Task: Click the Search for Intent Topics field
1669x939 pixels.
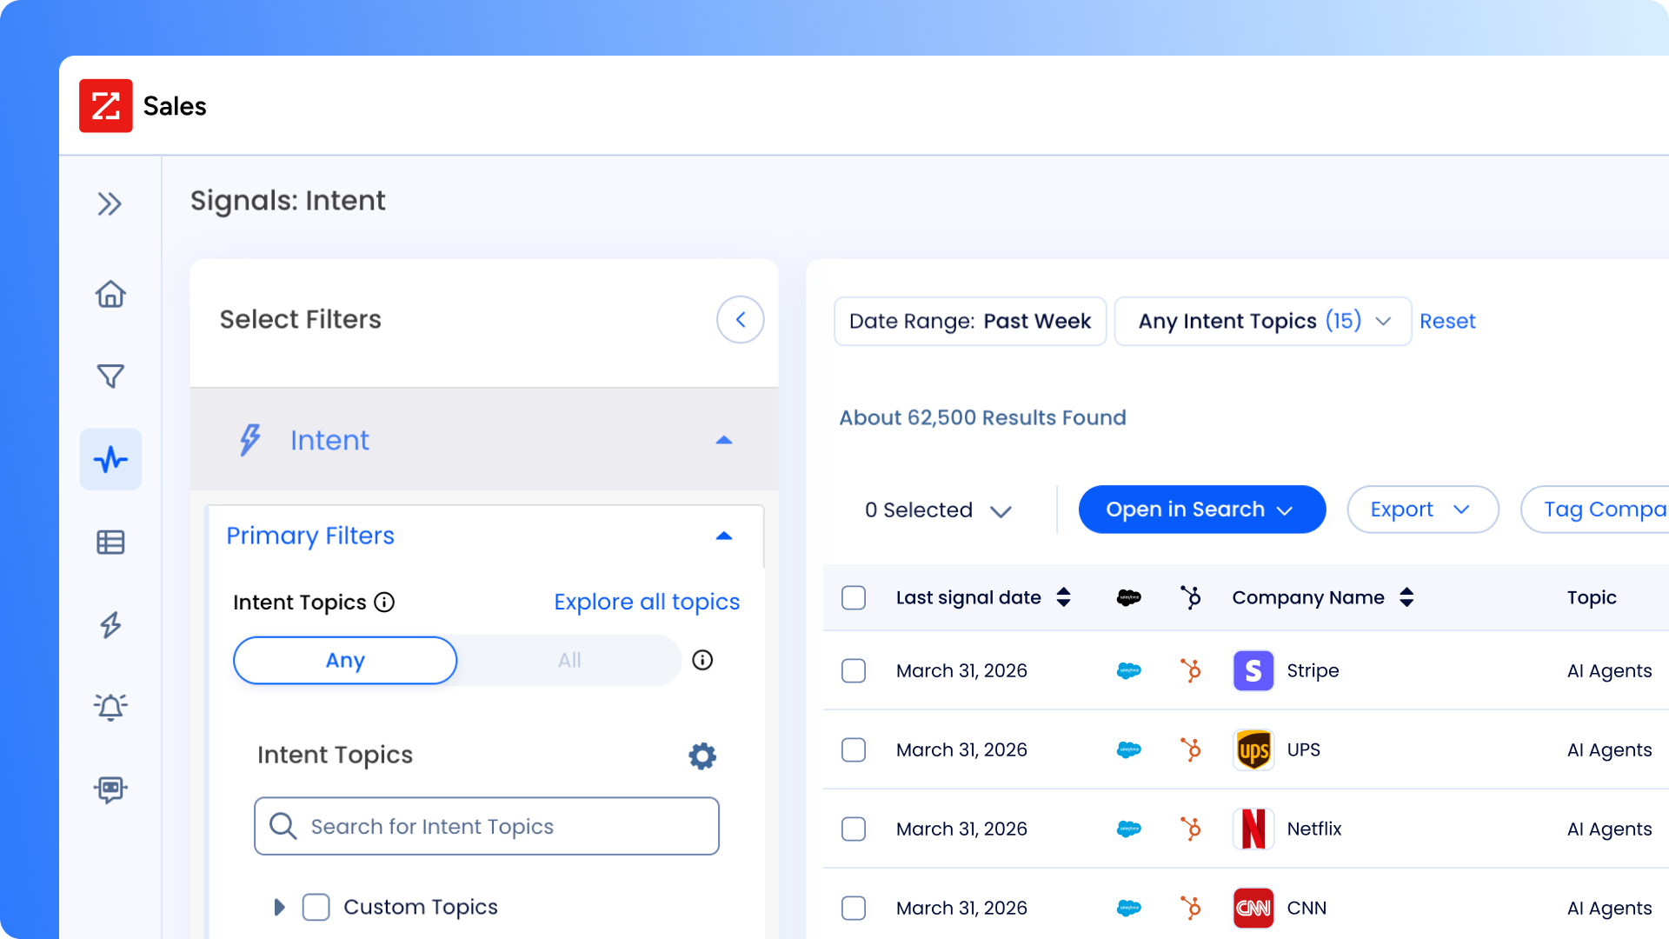Action: (x=486, y=826)
